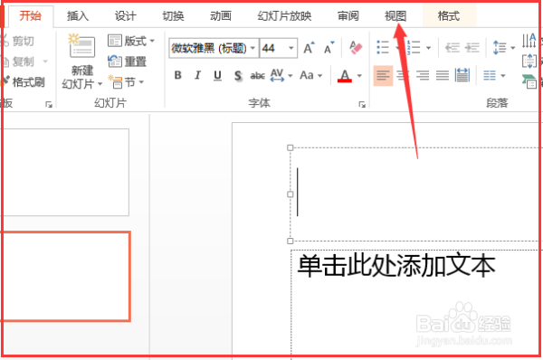Align text right
Viewport: 543px width, 360px height.
pyautogui.click(x=423, y=75)
